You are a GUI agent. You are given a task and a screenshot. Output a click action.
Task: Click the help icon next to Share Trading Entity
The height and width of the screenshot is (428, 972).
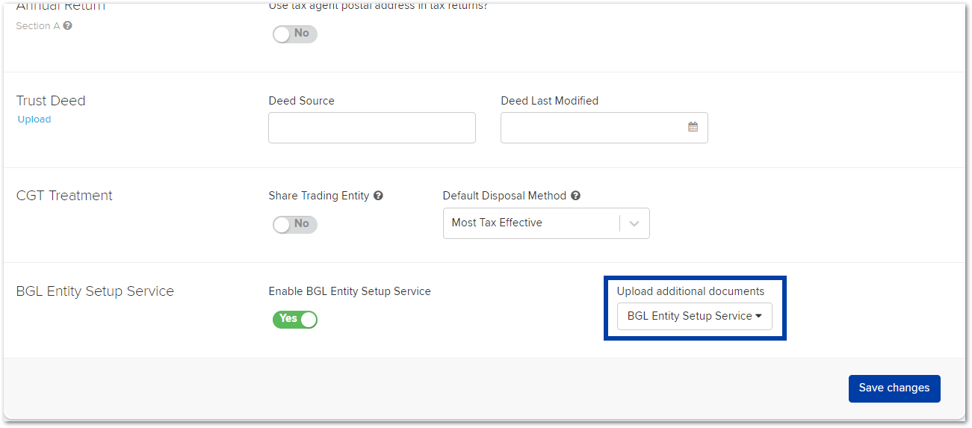point(378,196)
